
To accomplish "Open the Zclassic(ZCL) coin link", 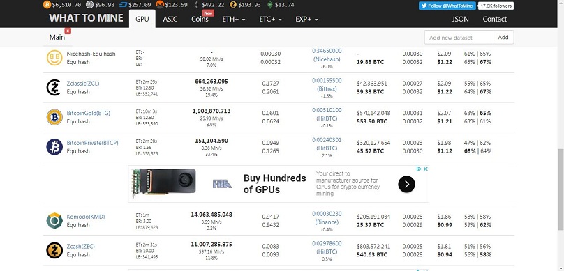I will [x=83, y=84].
